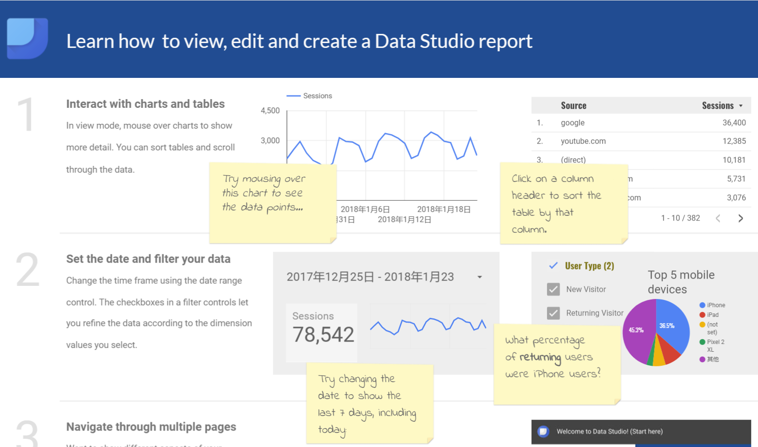758x447 pixels.
Task: Toggle the Returning Visitor checkbox
Action: point(553,313)
